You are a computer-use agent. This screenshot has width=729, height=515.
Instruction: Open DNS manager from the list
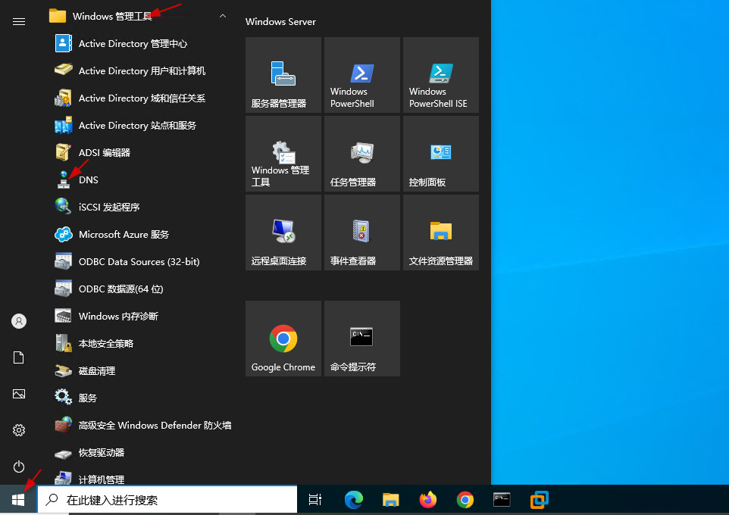click(89, 180)
